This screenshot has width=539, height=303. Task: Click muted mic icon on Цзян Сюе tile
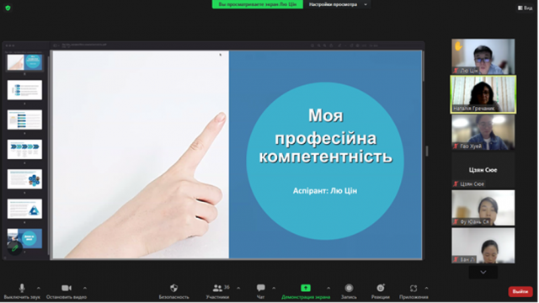click(456, 183)
